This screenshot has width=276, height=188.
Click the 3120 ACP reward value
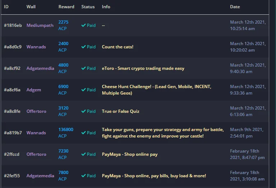tap(64, 111)
